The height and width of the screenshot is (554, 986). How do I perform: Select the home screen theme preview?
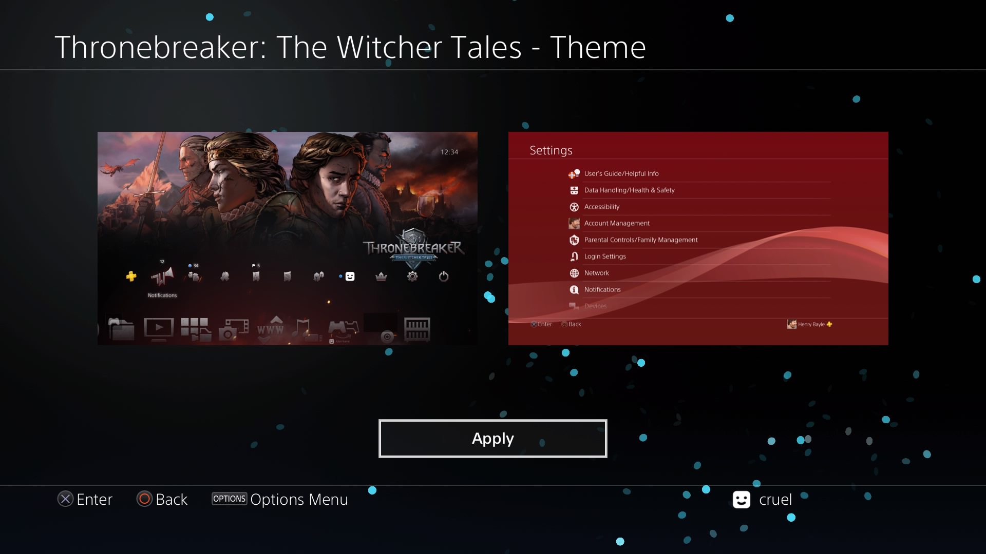[288, 239]
